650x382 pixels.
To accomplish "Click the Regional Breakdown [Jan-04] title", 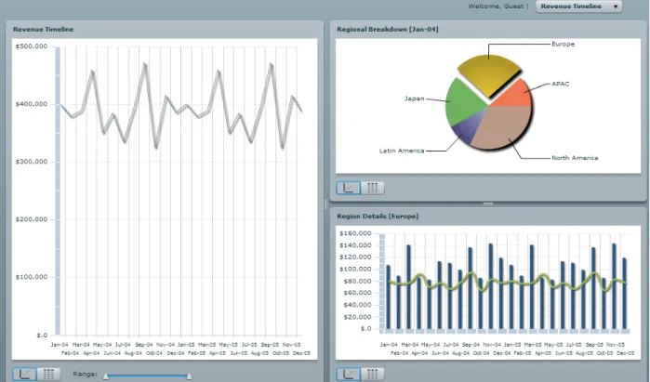I will point(388,30).
